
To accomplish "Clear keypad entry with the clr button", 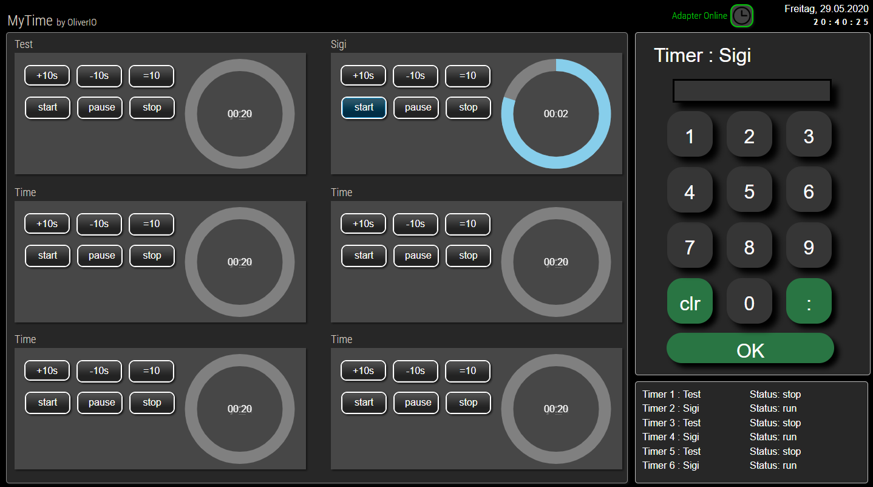I will (690, 301).
